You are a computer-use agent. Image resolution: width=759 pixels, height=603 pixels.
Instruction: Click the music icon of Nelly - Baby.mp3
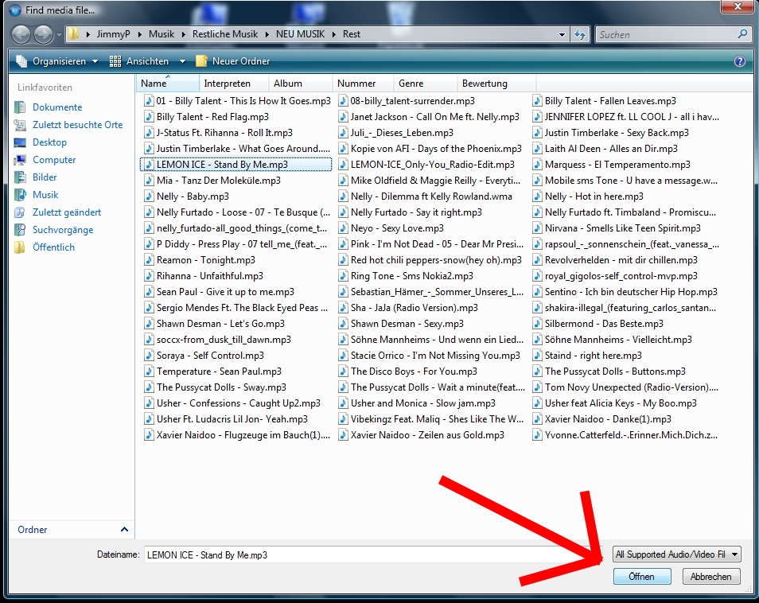point(149,196)
